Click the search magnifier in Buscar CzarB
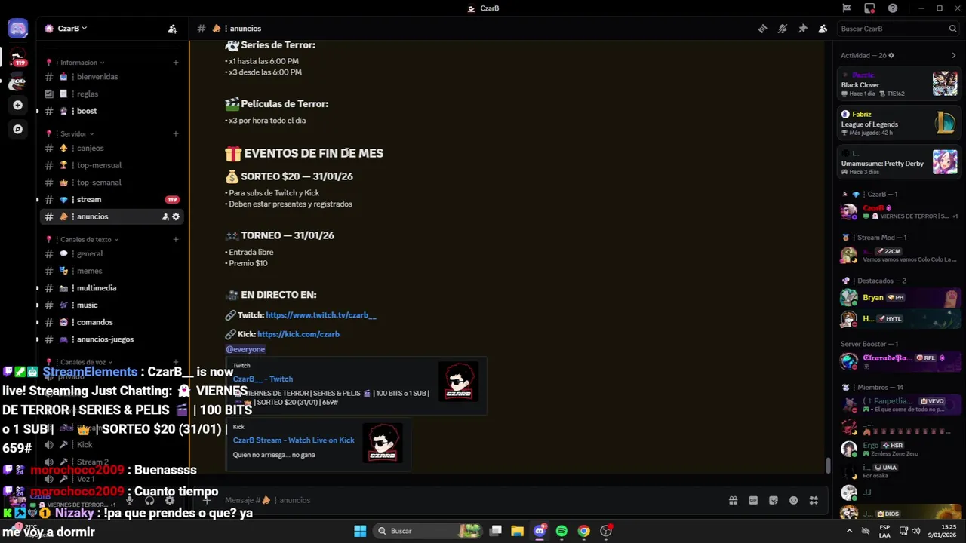 click(x=952, y=29)
